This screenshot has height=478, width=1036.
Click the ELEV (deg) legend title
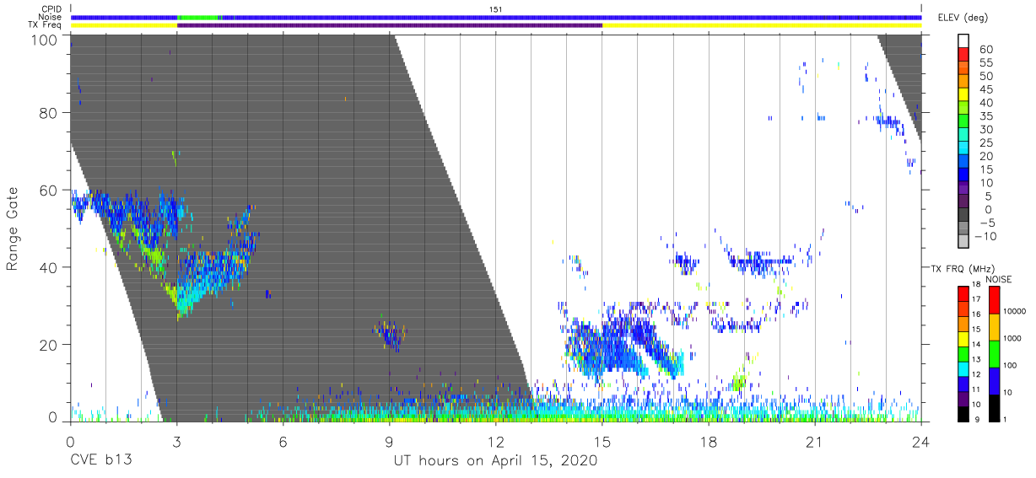963,18
